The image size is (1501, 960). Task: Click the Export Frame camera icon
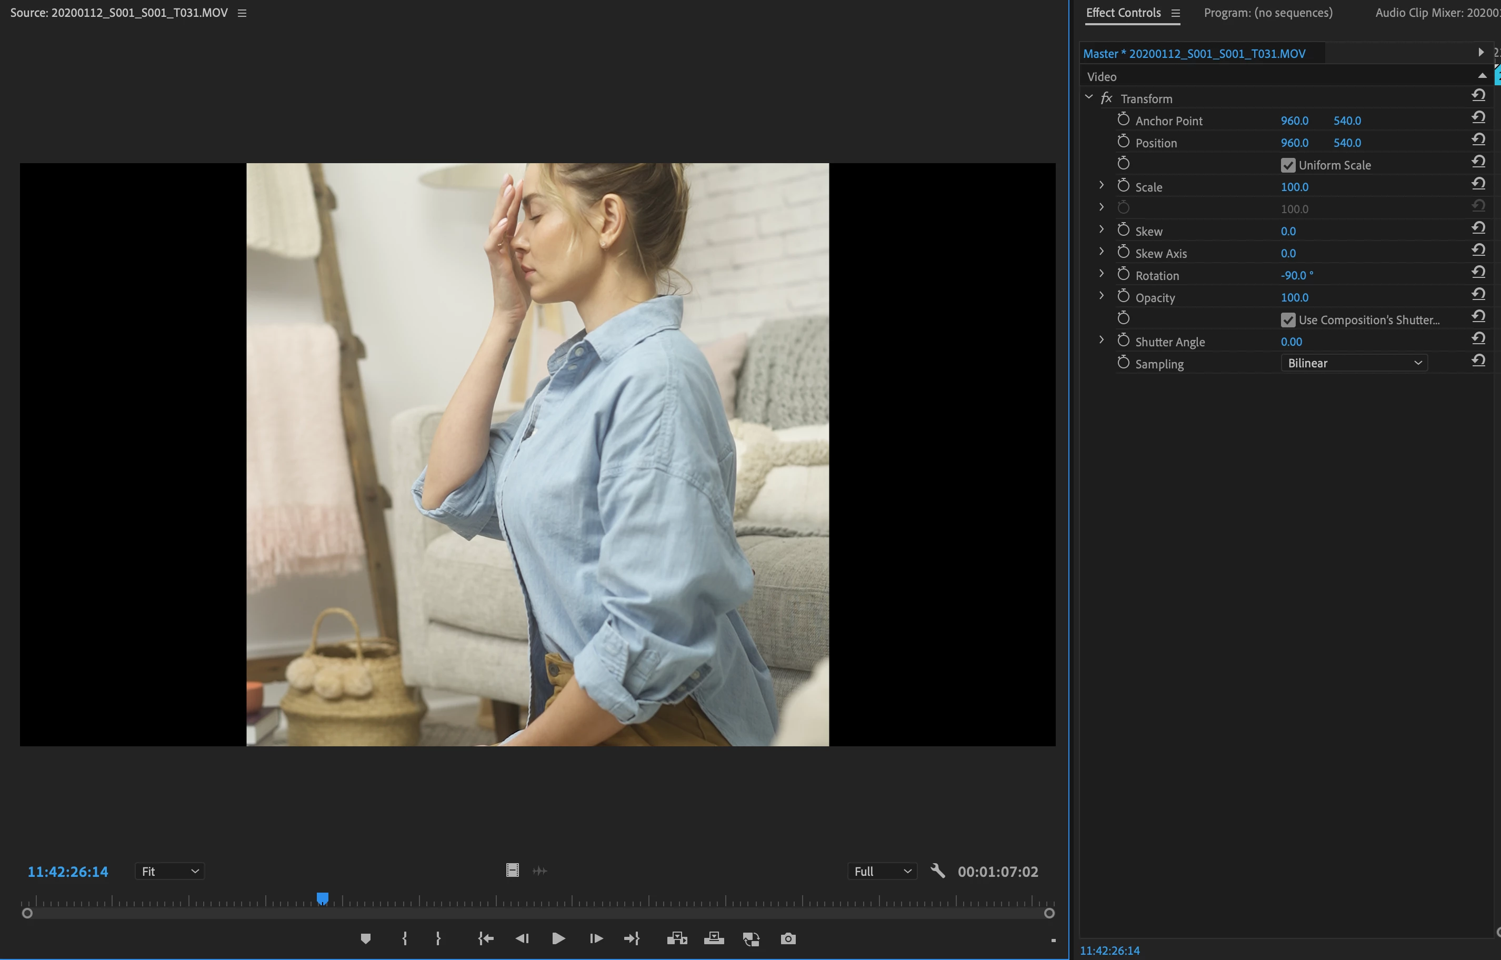click(x=788, y=938)
